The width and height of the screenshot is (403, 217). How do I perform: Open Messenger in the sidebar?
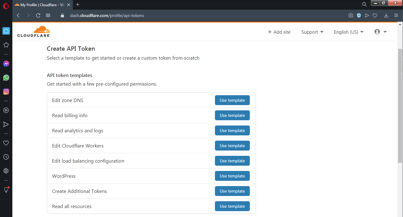[6, 64]
